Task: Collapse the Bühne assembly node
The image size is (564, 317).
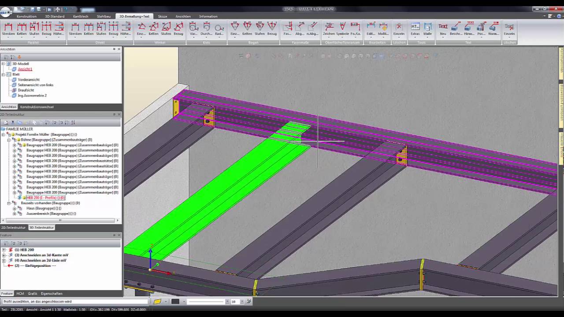Action: [x=9, y=140]
